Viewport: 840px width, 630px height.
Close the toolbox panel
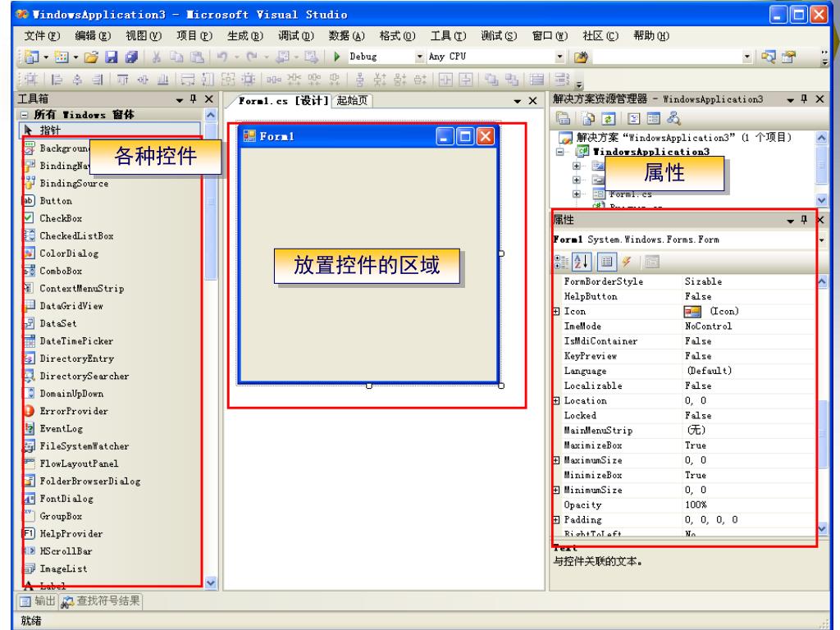coord(209,99)
